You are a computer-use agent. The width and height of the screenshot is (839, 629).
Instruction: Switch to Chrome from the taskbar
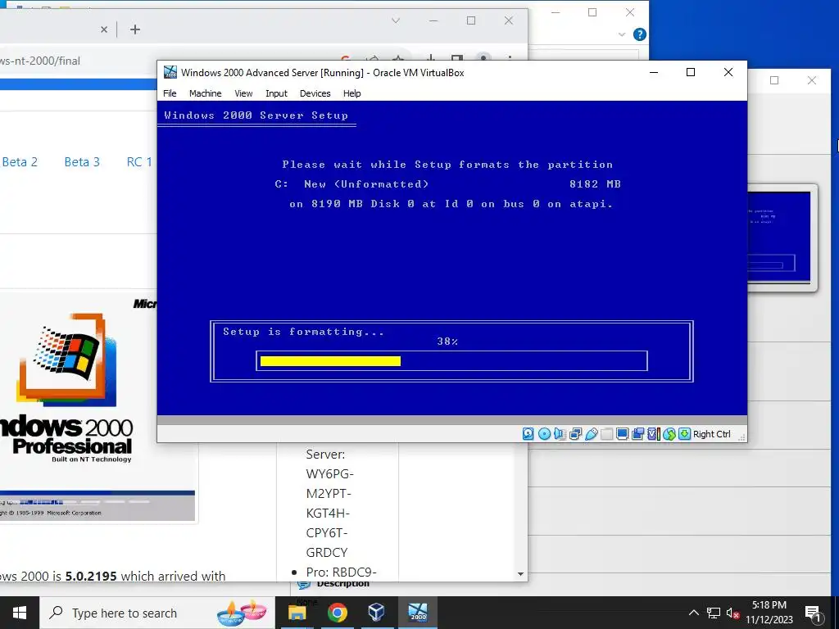pos(337,613)
